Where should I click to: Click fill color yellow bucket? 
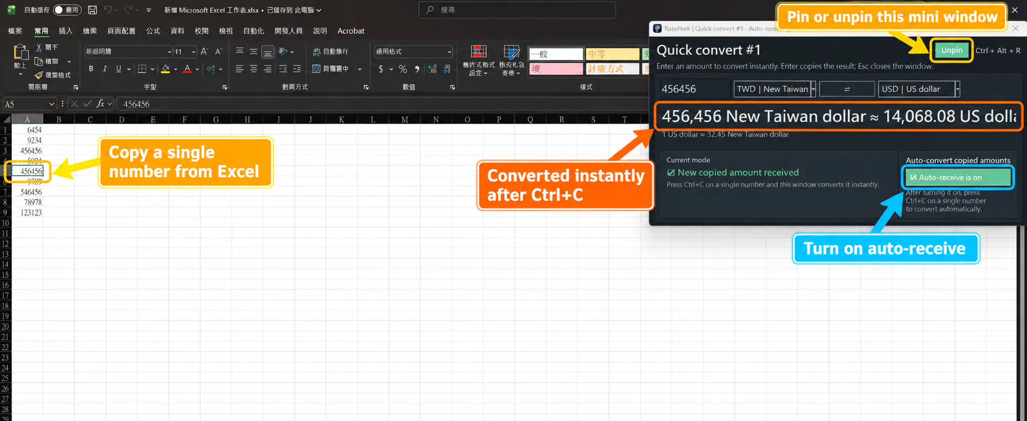166,69
